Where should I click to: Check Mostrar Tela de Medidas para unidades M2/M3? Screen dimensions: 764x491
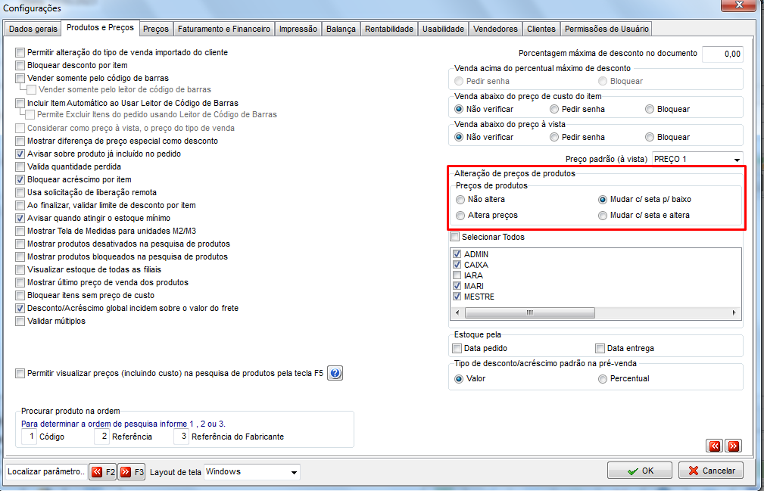coord(20,232)
